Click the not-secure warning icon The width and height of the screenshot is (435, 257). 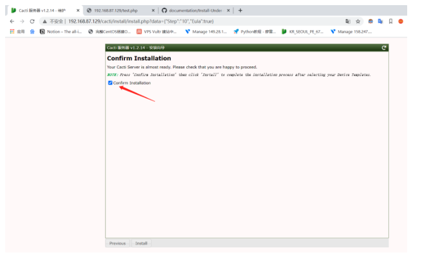[45, 21]
